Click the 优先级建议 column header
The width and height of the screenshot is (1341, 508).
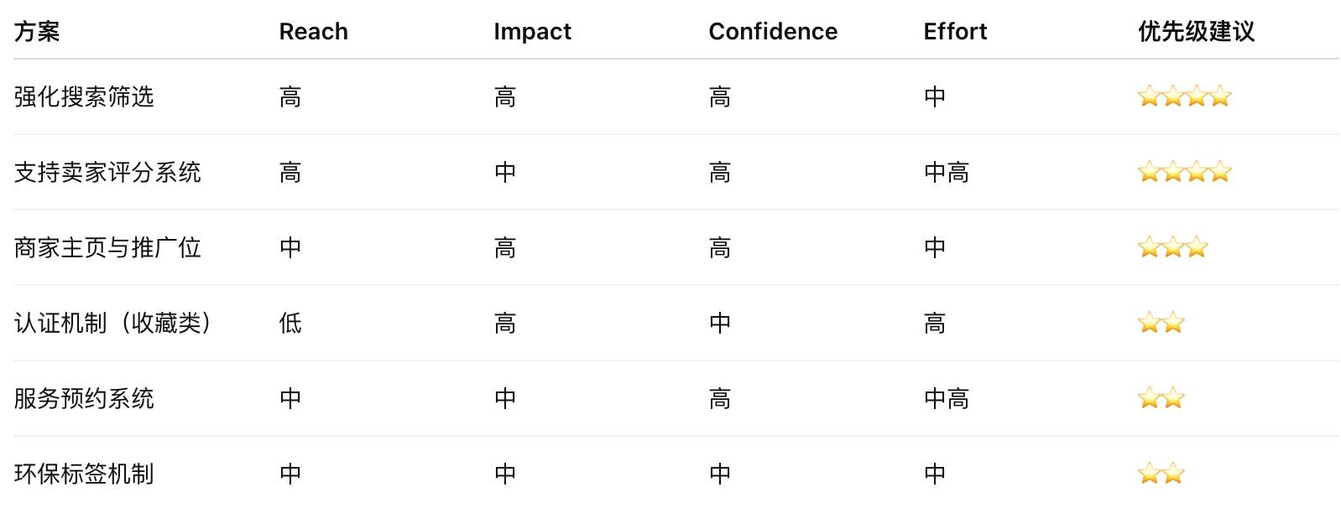pos(1196,32)
